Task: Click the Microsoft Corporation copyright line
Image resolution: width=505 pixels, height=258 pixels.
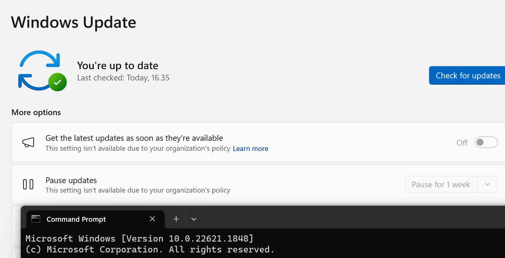Action: [150, 250]
